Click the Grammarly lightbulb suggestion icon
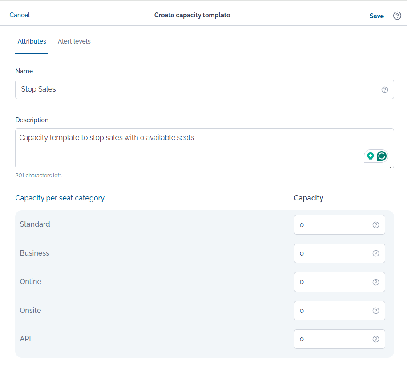The width and height of the screenshot is (407, 368). click(371, 156)
